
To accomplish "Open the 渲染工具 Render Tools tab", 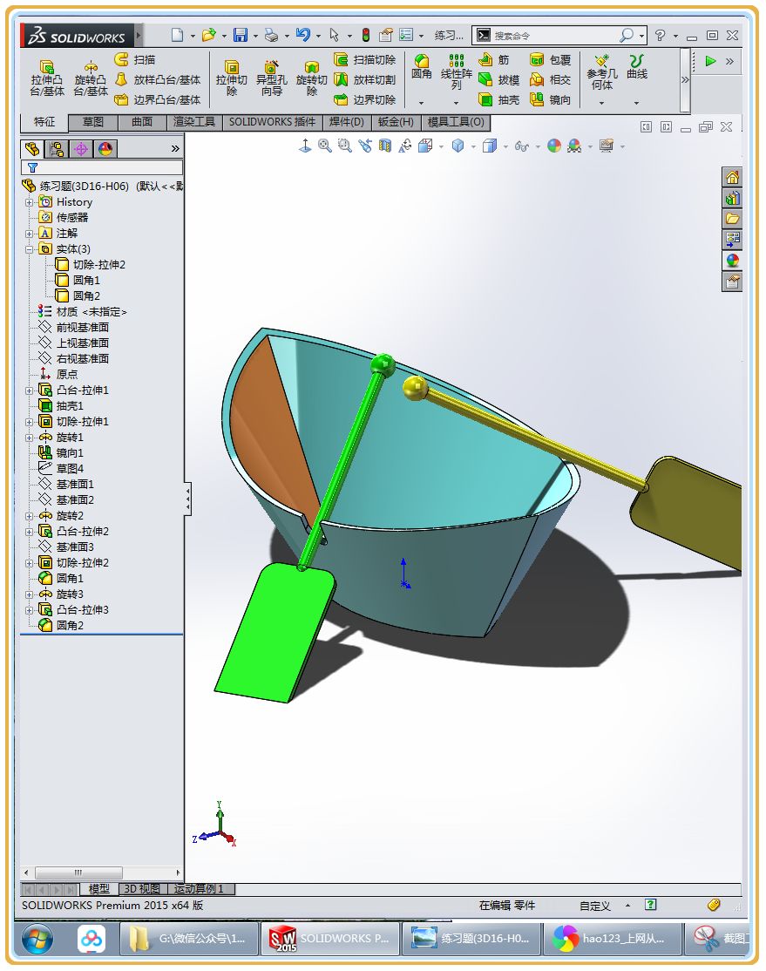I will pyautogui.click(x=193, y=122).
